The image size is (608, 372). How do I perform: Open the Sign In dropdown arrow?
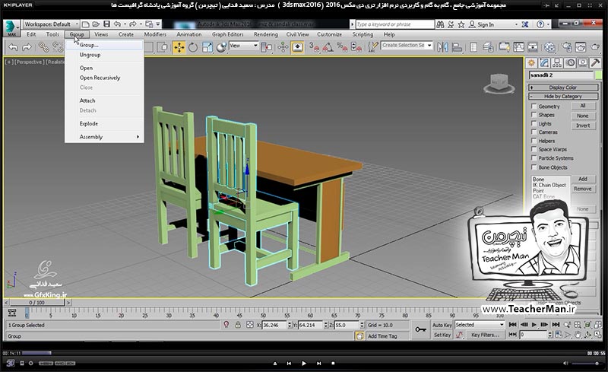[x=516, y=24]
